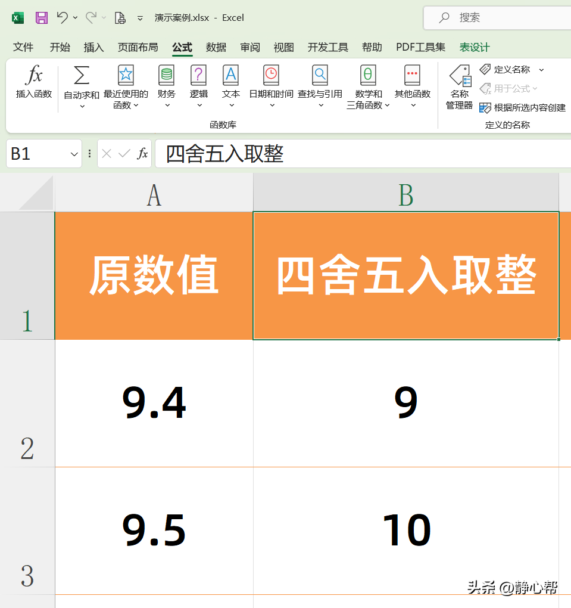This screenshot has height=608, width=571.
Task: Confirm entry with the checkmark icon
Action: pos(124,154)
